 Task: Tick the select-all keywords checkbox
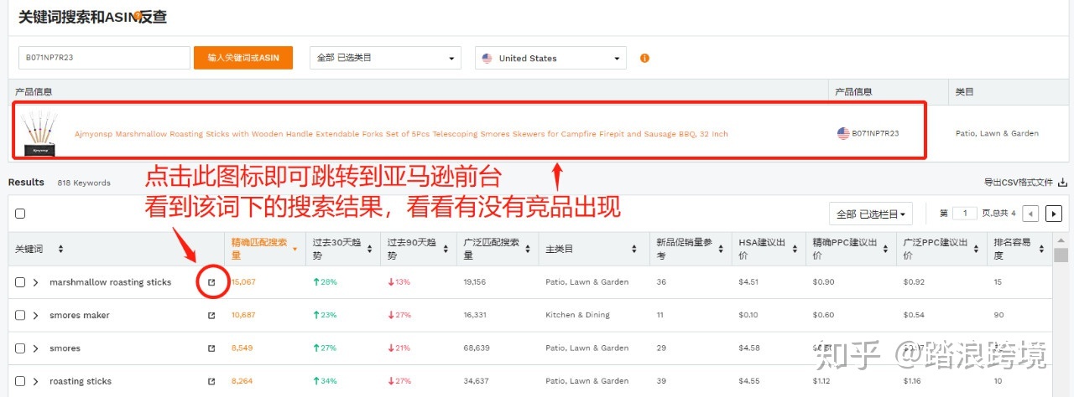pos(20,214)
